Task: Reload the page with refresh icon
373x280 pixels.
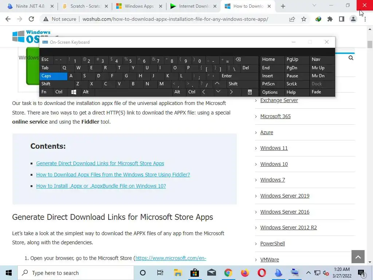Action: pyautogui.click(x=31, y=19)
